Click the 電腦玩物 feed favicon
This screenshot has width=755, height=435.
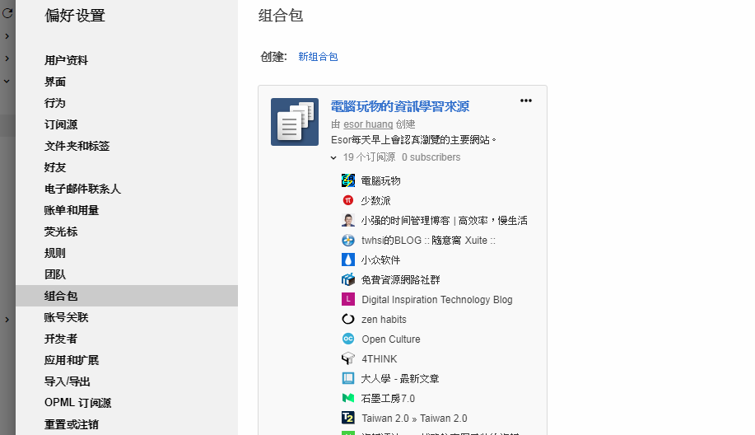pos(348,180)
